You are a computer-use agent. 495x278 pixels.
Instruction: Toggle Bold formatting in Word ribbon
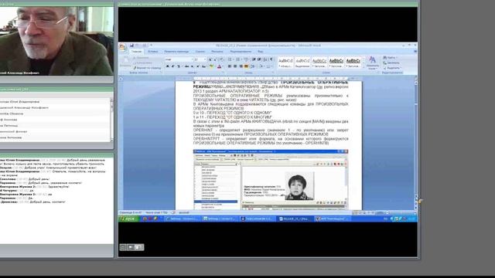[x=168, y=66]
